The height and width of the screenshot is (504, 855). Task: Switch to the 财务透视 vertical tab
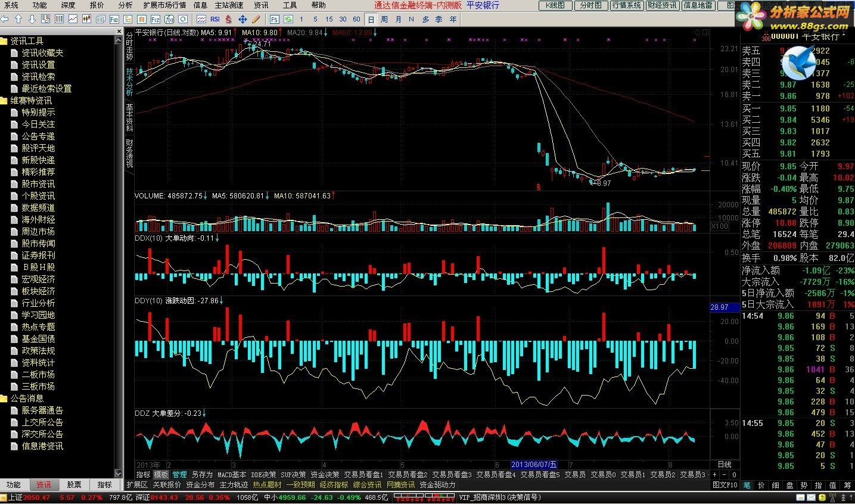pos(129,153)
